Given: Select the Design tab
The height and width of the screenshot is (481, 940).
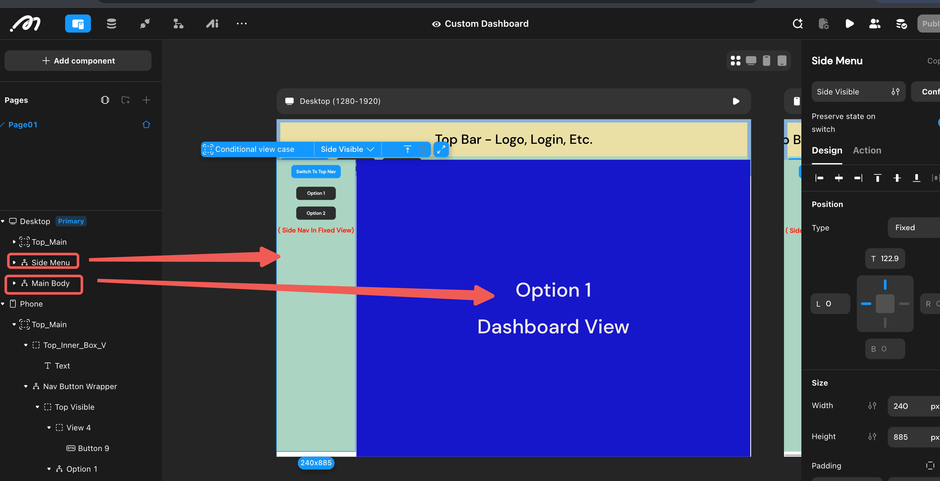Looking at the screenshot, I should (x=827, y=150).
